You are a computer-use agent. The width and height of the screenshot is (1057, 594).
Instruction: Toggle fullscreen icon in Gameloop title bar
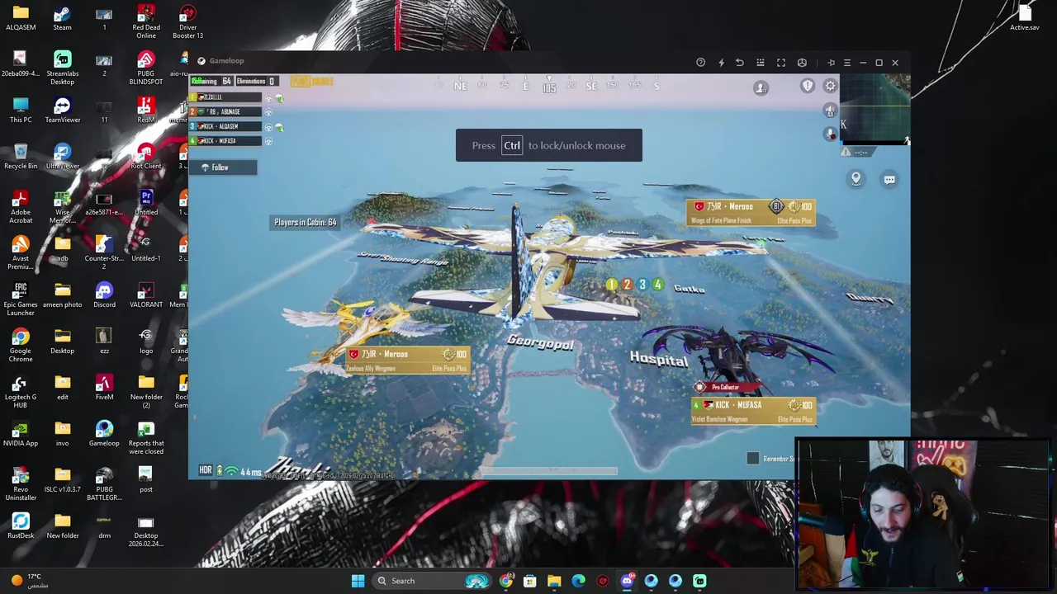tap(781, 63)
